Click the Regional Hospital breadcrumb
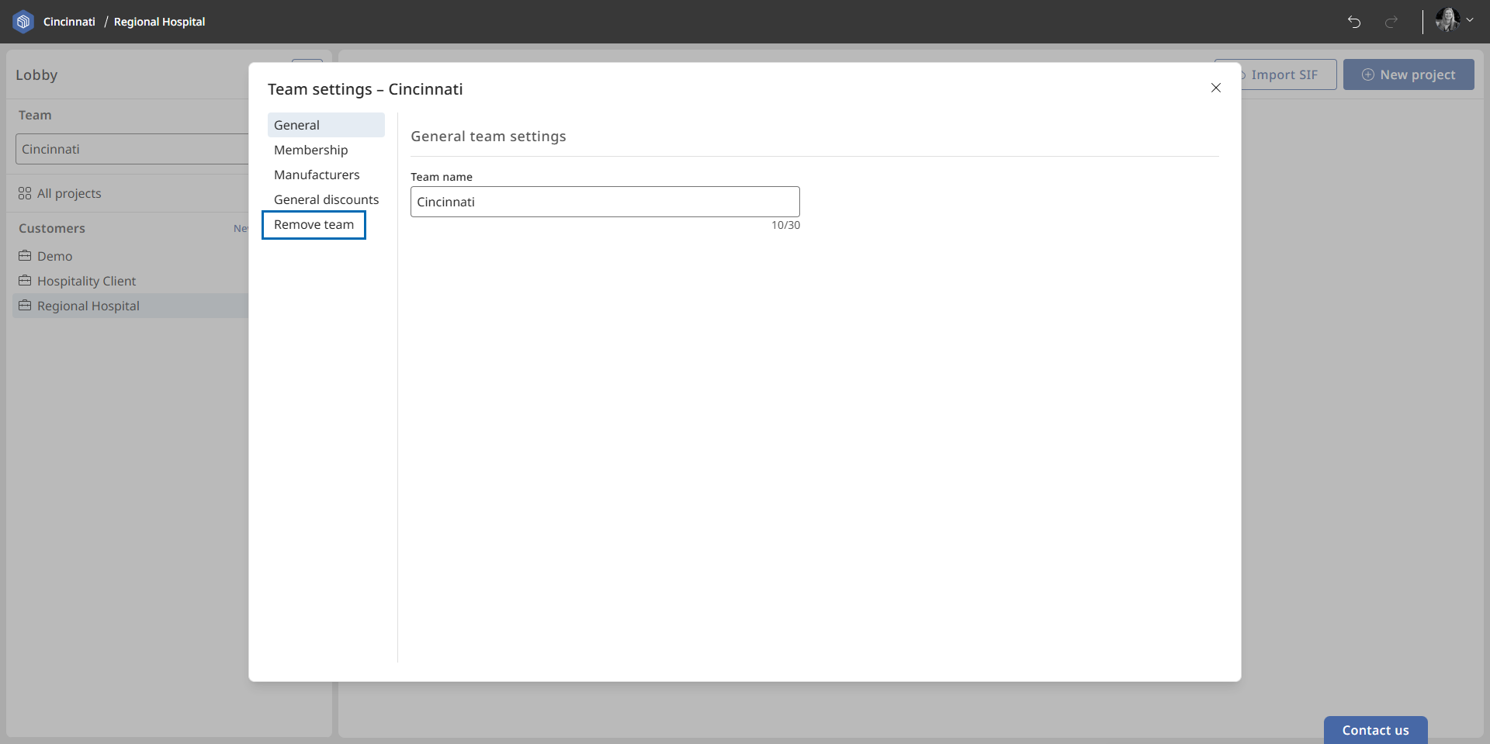The height and width of the screenshot is (744, 1490). (159, 22)
